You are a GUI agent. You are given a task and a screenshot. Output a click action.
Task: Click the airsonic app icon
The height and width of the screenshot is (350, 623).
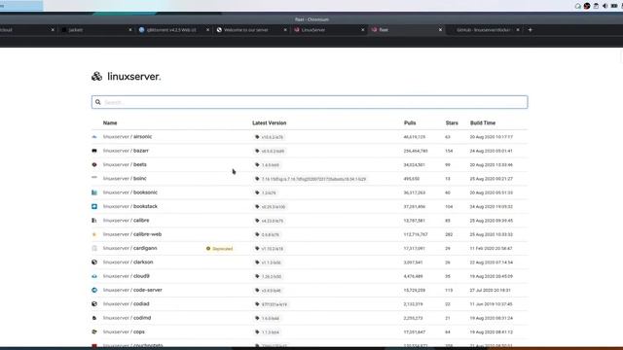tap(94, 137)
